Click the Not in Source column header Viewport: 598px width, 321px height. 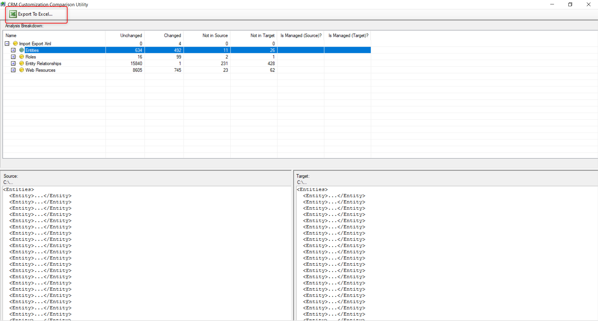click(x=207, y=36)
